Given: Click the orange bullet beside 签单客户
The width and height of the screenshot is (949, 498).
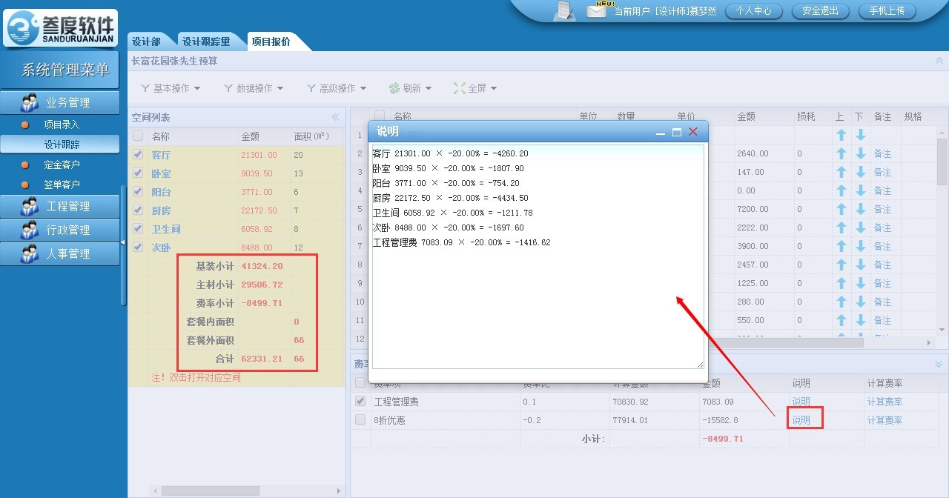Looking at the screenshot, I should [x=25, y=185].
